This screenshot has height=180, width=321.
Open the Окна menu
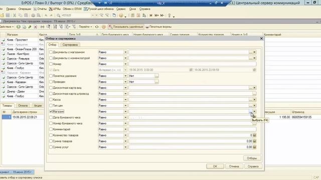(x=132, y=9)
